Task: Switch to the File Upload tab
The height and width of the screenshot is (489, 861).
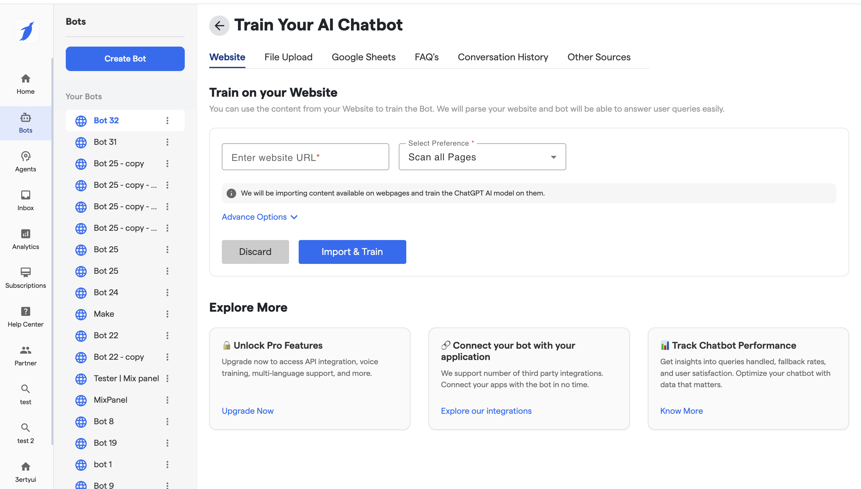Action: point(288,57)
